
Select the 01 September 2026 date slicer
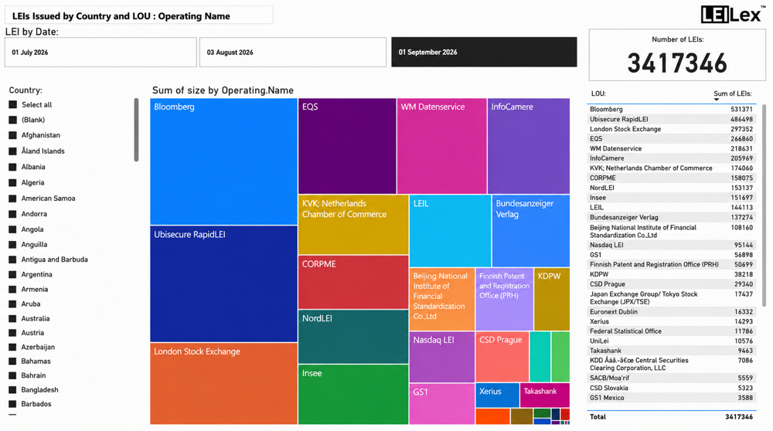tap(484, 53)
